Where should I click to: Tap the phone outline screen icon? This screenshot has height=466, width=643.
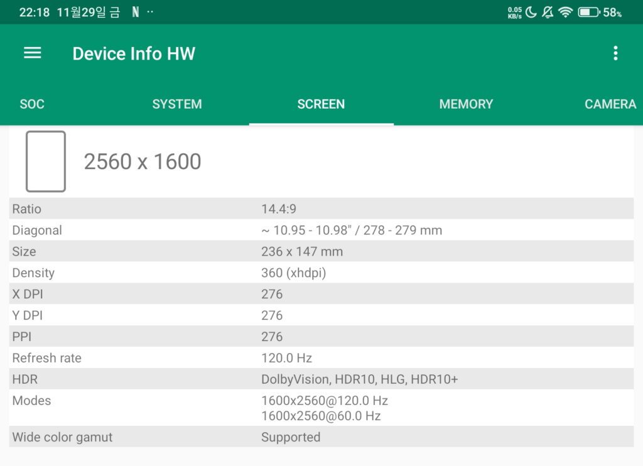46,161
